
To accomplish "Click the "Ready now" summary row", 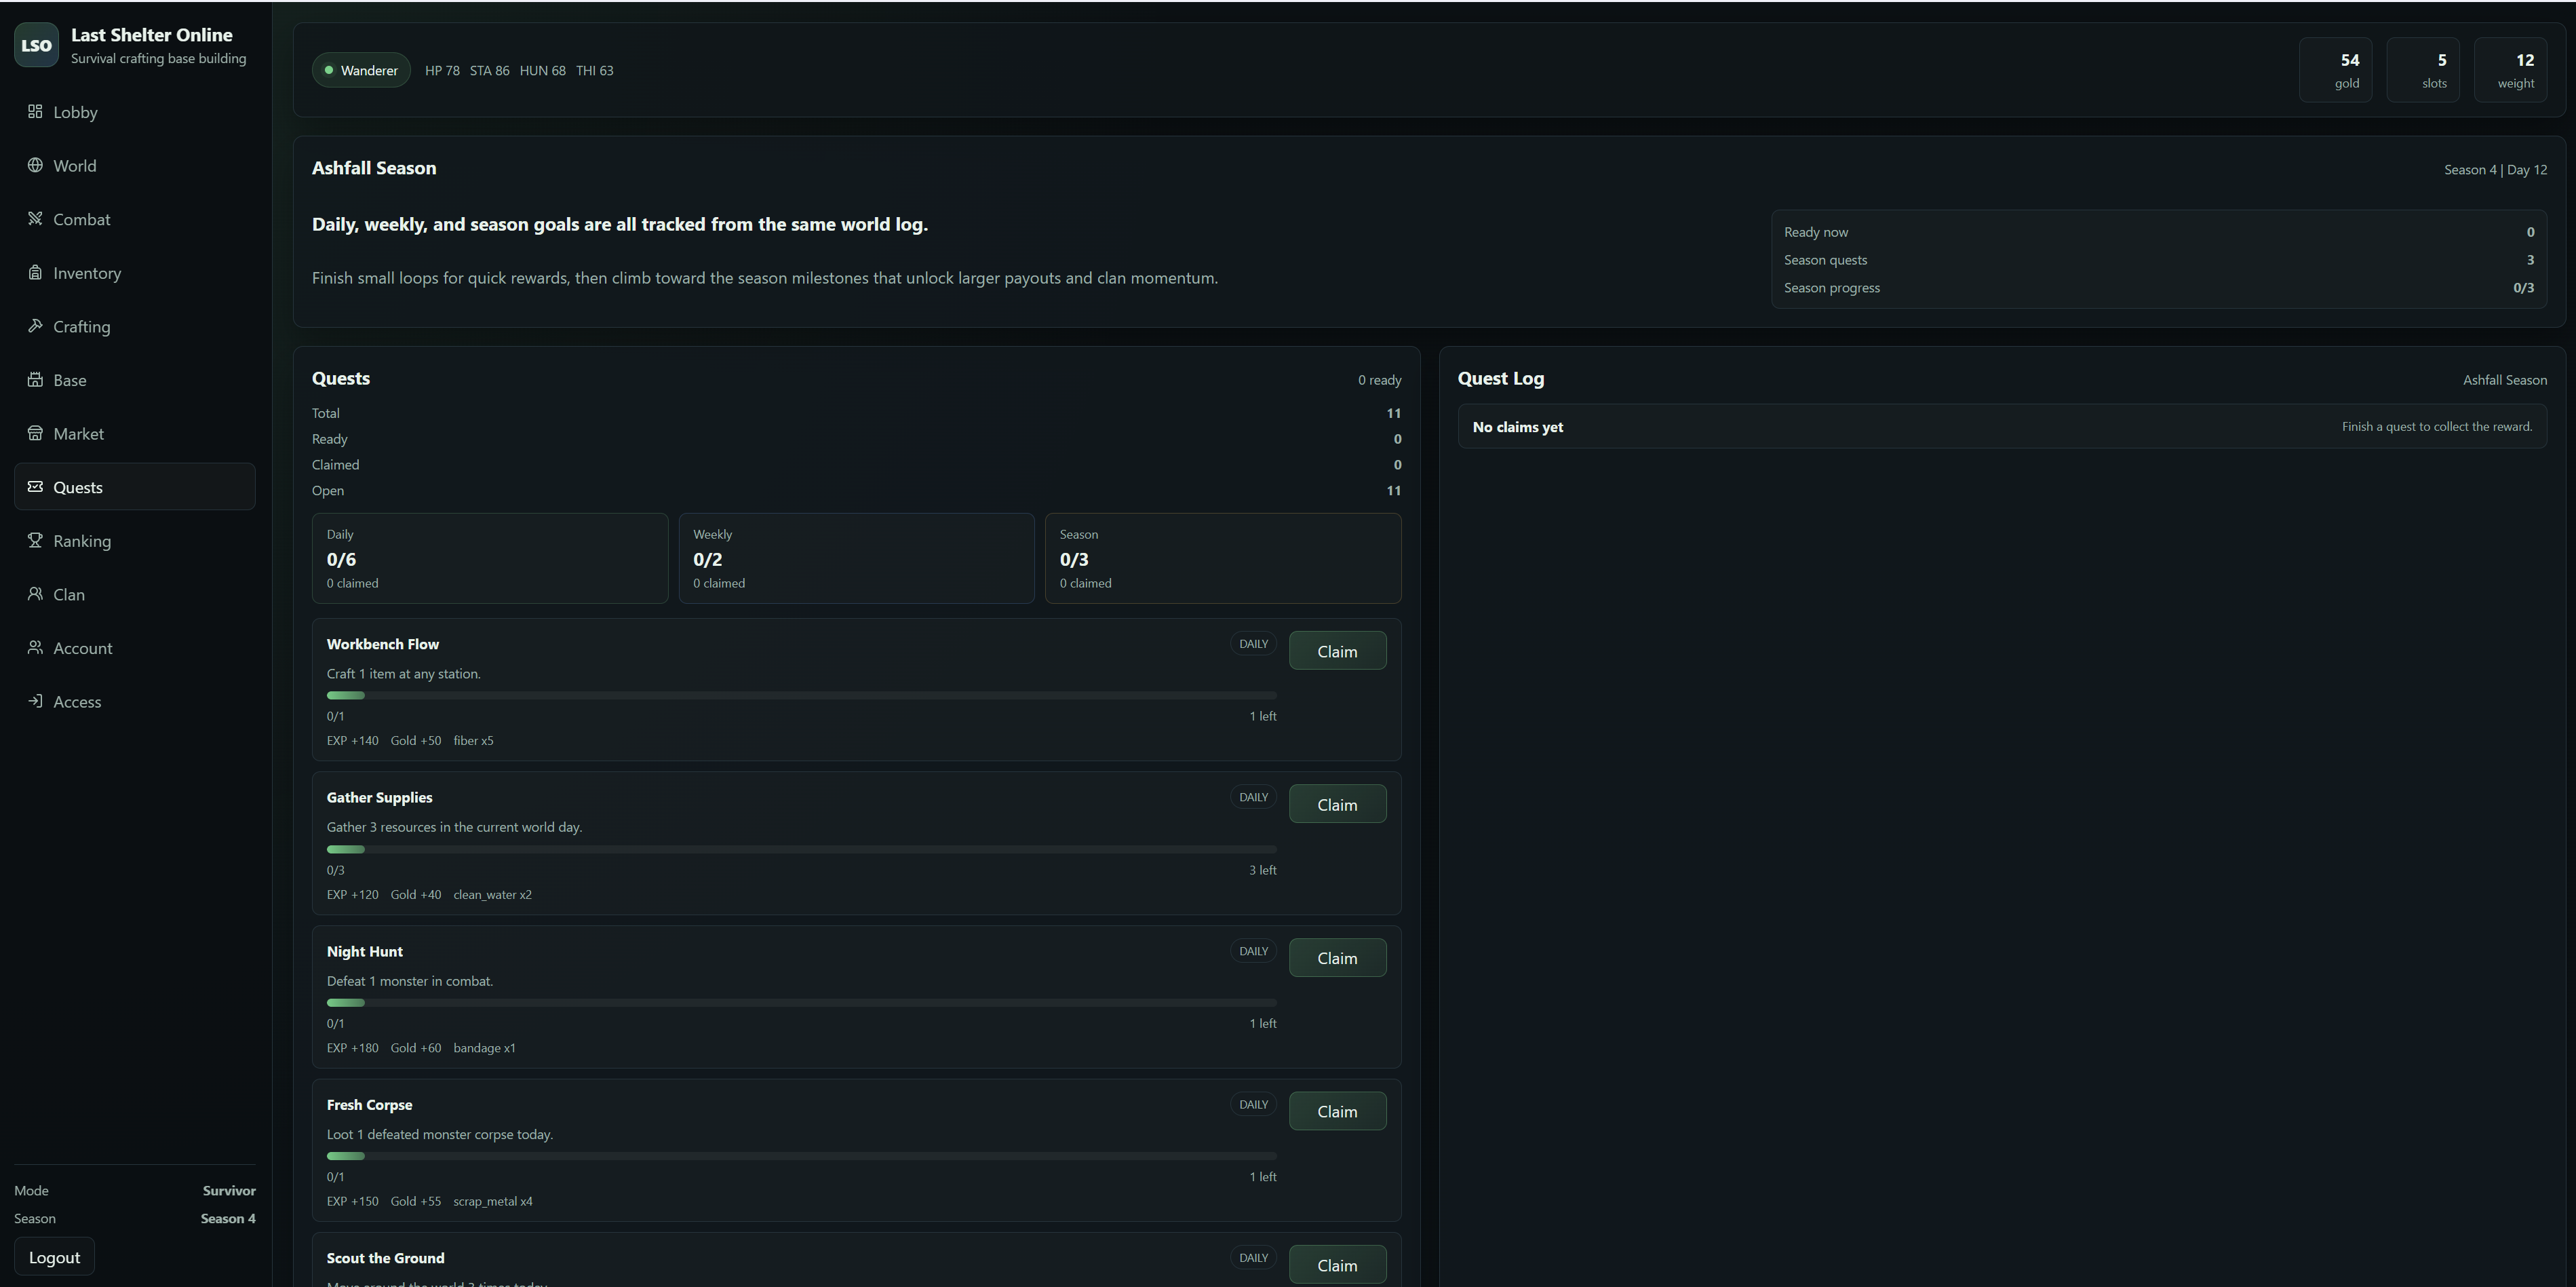I will pos(2159,232).
